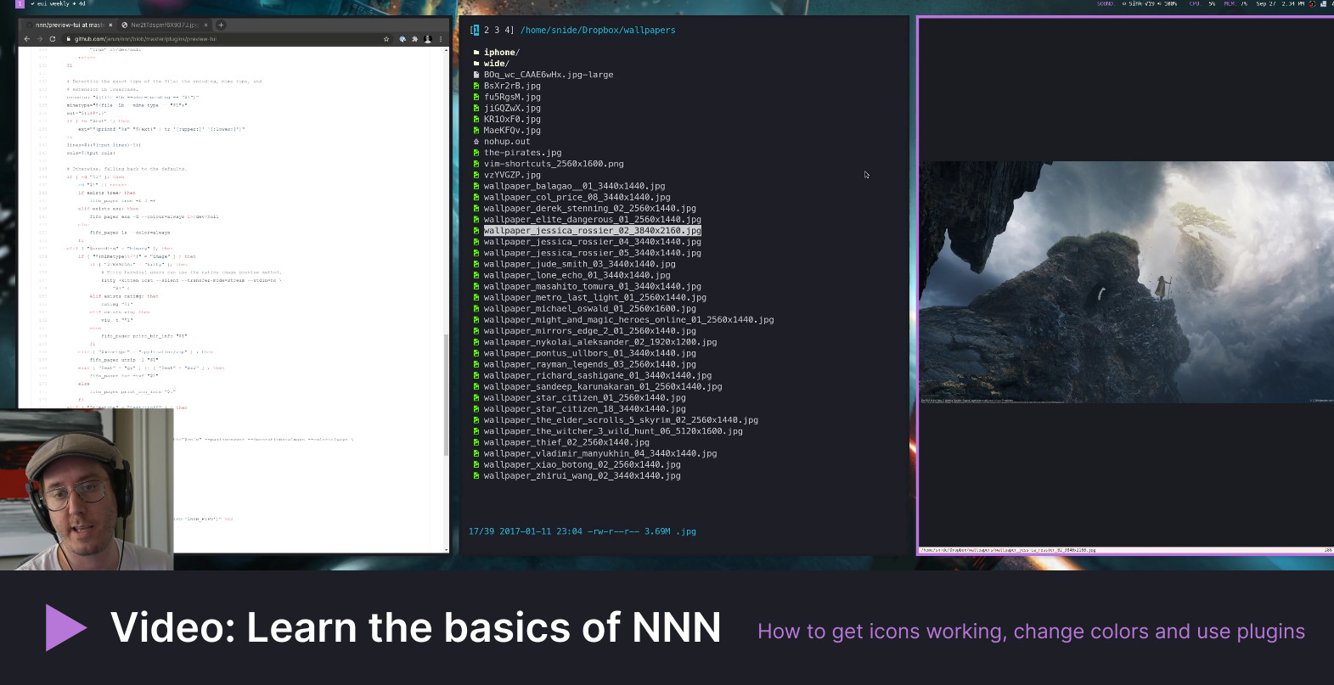Reload the GitHub page
This screenshot has width=1334, height=685.
(53, 39)
